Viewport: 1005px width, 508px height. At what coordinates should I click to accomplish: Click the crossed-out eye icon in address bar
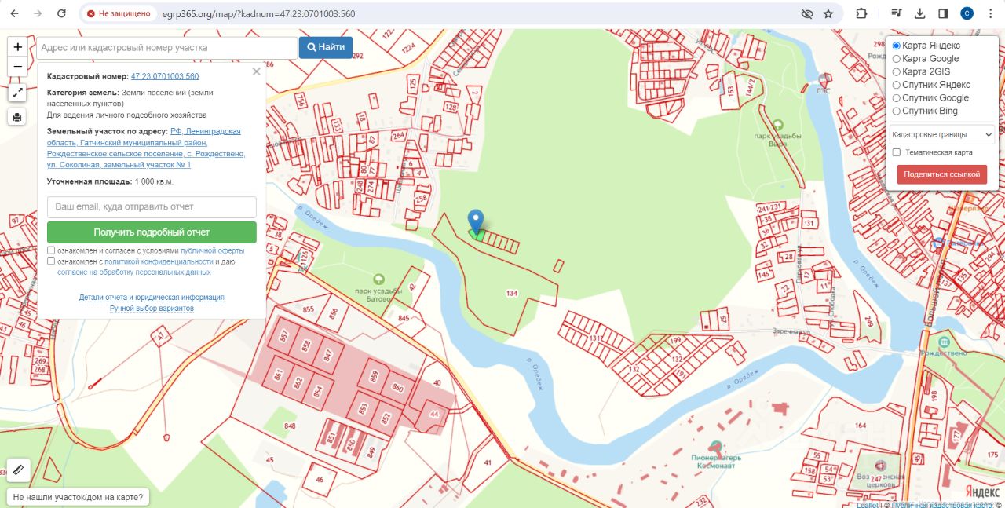pos(806,14)
